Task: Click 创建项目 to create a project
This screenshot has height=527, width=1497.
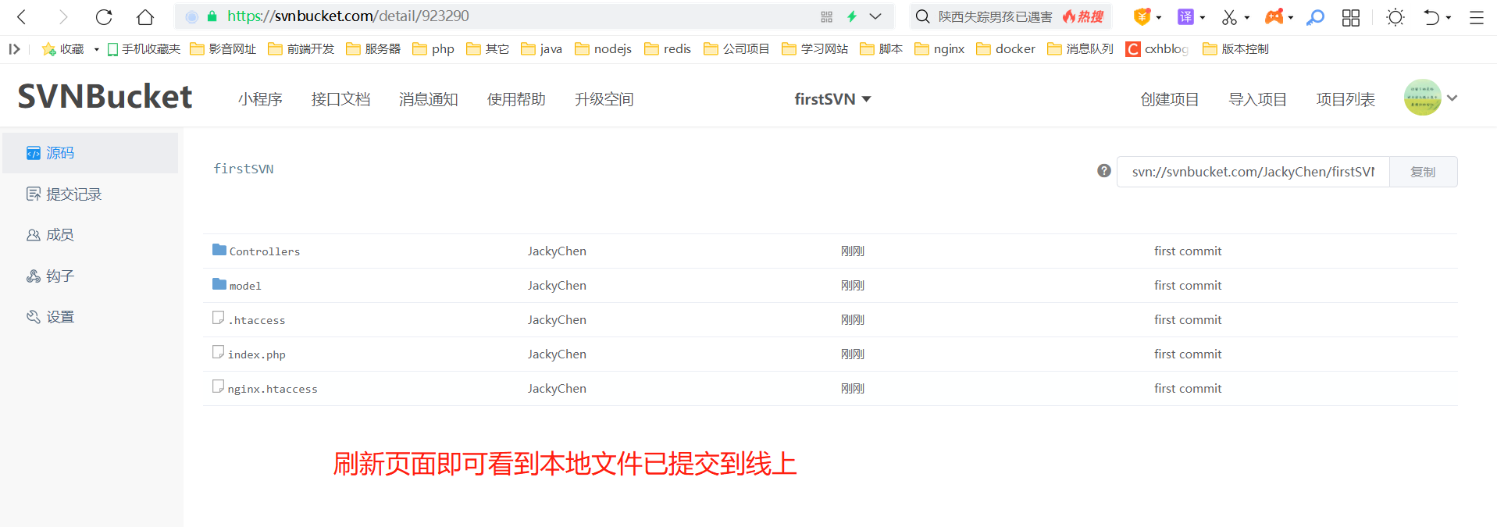Action: point(1170,99)
